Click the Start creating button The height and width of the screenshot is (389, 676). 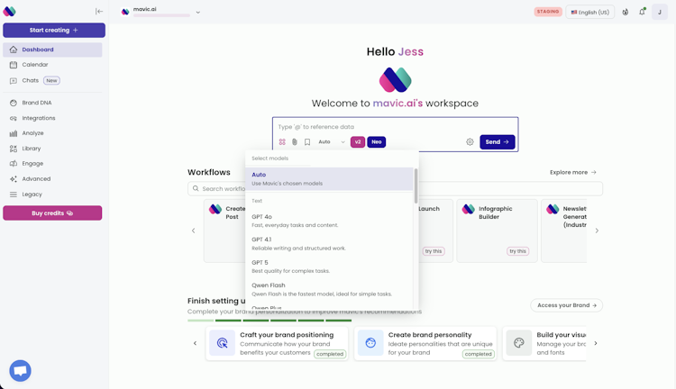pyautogui.click(x=54, y=30)
